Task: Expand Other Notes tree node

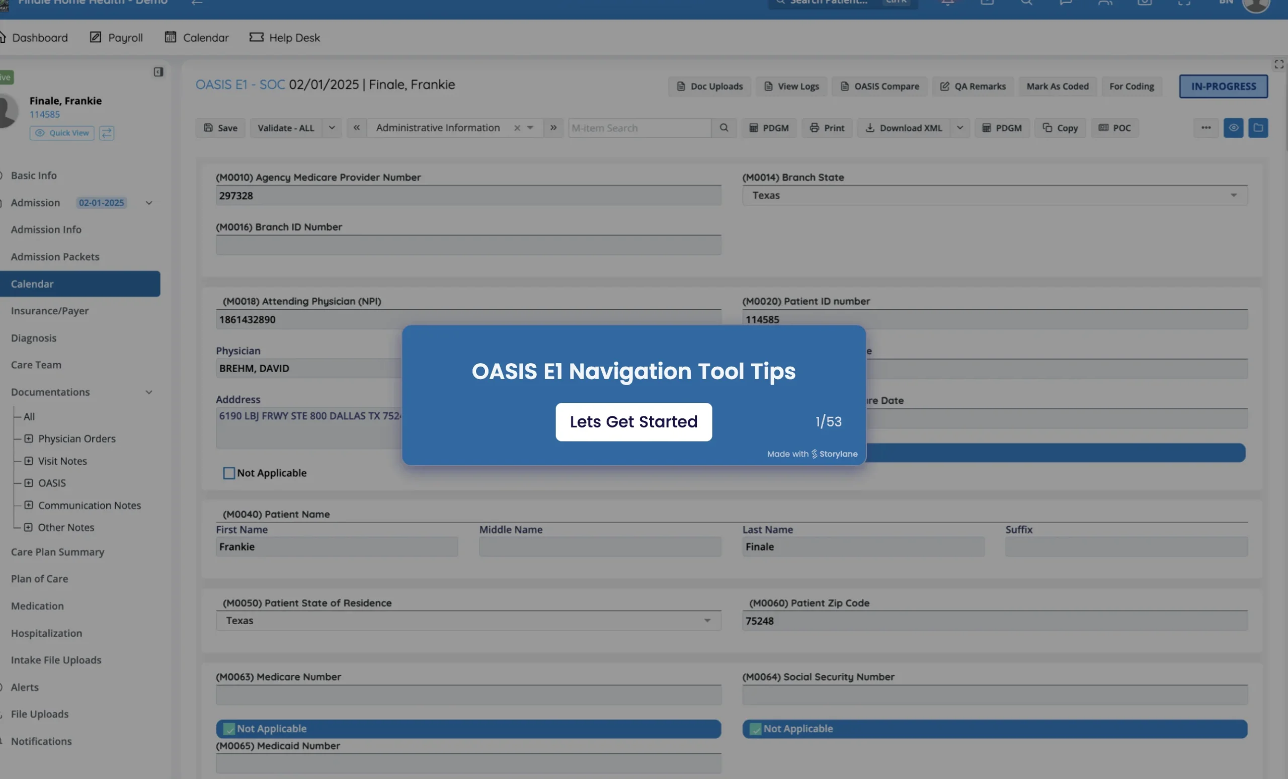Action: (x=29, y=527)
